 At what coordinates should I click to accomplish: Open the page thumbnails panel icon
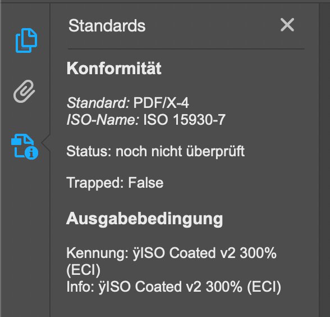point(26,40)
